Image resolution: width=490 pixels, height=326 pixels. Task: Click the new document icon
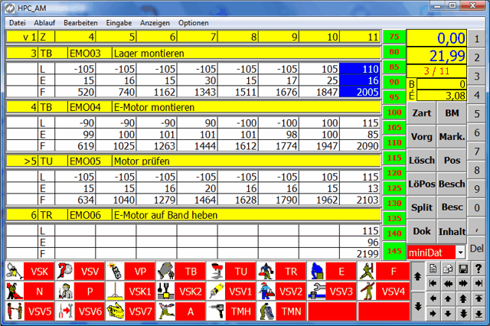[x=433, y=269]
